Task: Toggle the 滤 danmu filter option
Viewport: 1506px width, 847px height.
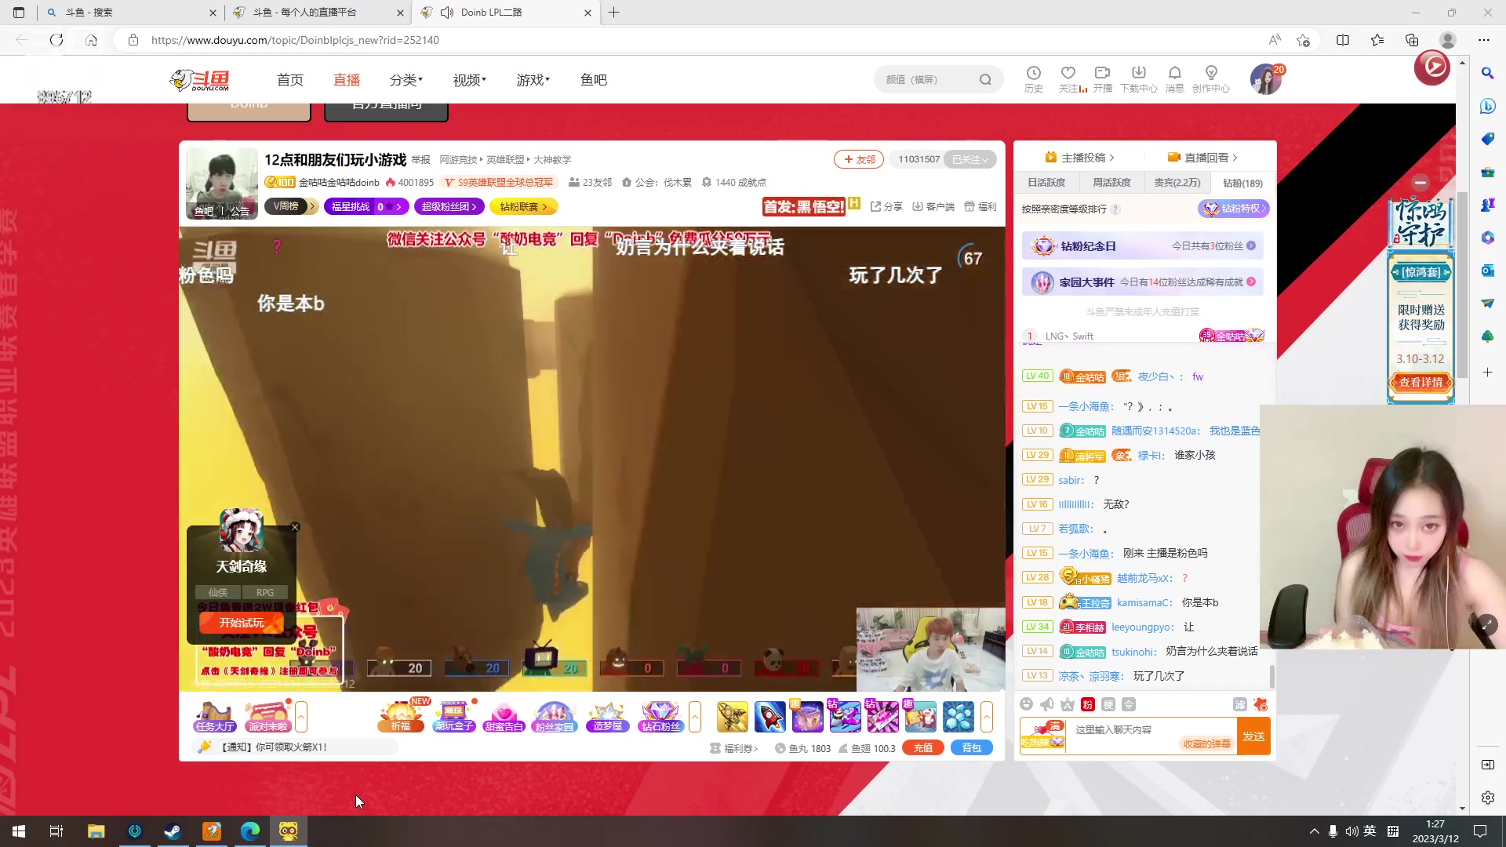Action: tap(1240, 705)
